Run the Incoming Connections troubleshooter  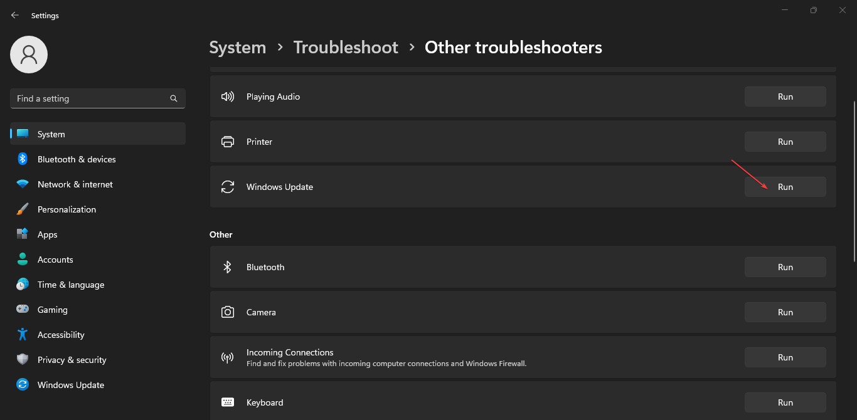[x=785, y=357]
